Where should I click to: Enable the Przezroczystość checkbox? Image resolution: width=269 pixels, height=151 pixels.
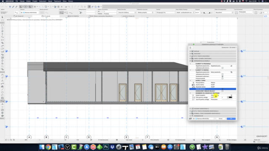coord(222,78)
